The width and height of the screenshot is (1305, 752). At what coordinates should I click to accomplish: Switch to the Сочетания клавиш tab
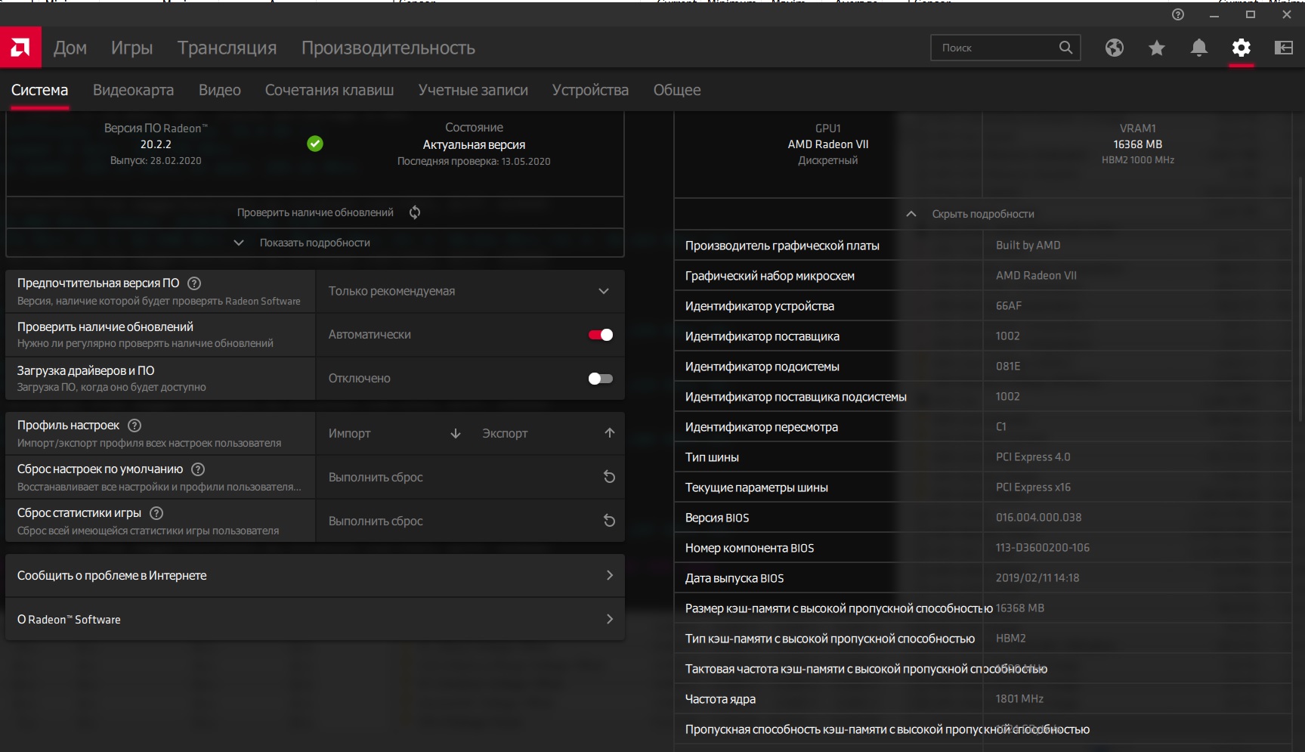[329, 90]
